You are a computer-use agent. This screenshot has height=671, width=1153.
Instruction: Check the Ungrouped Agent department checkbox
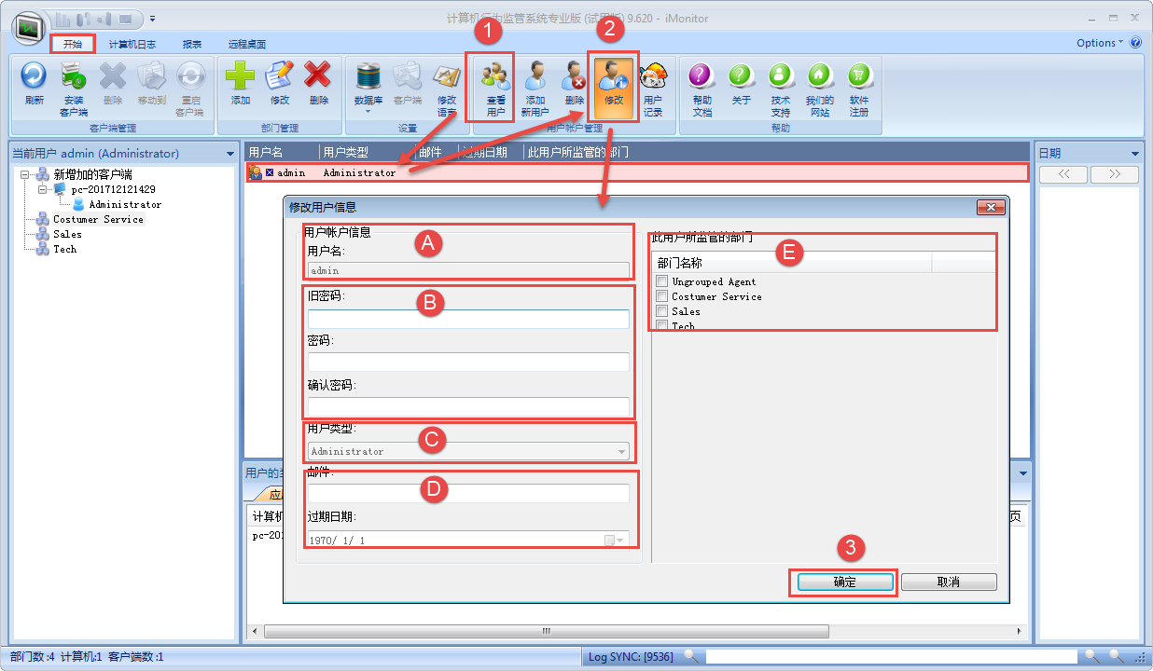[x=662, y=281]
